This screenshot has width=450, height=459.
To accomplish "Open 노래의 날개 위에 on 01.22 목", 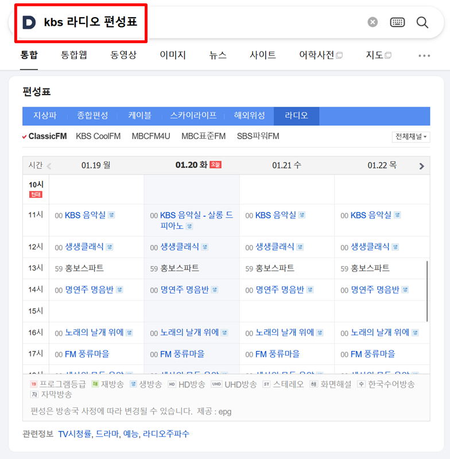I will tap(380, 333).
